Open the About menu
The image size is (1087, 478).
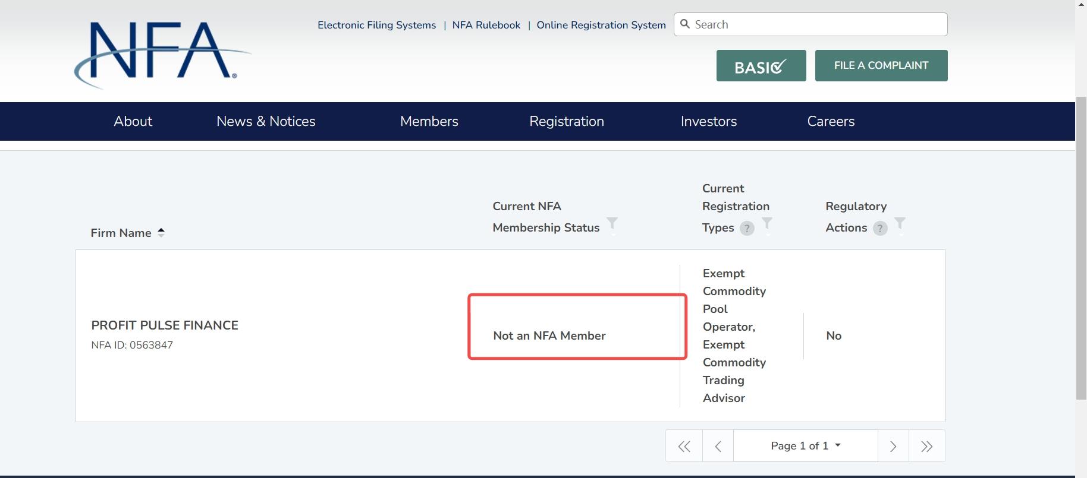pos(133,121)
